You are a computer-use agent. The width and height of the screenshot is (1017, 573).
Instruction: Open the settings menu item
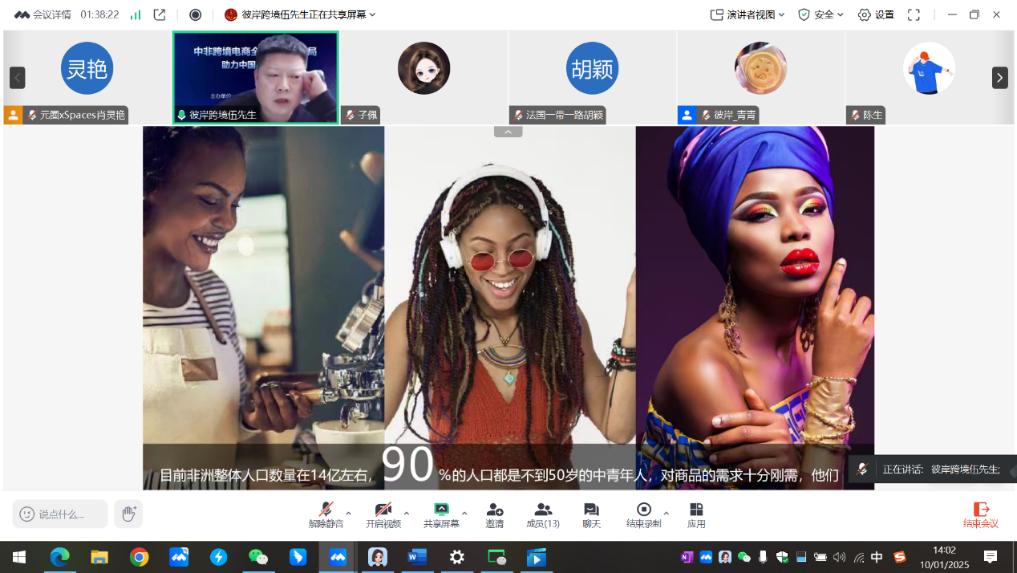tap(876, 14)
